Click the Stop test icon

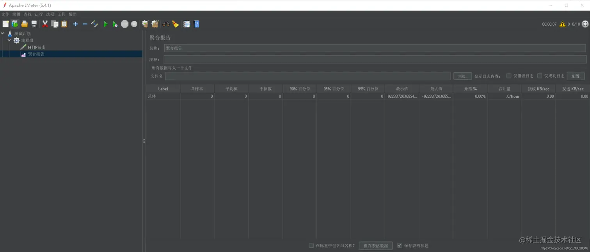point(124,24)
